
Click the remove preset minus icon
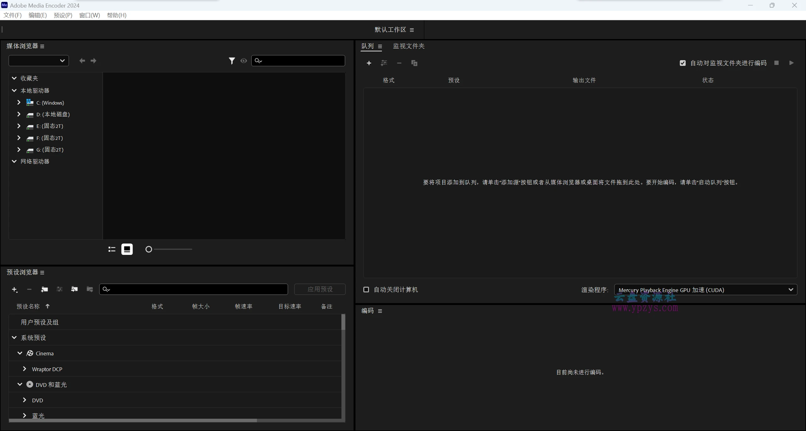29,289
